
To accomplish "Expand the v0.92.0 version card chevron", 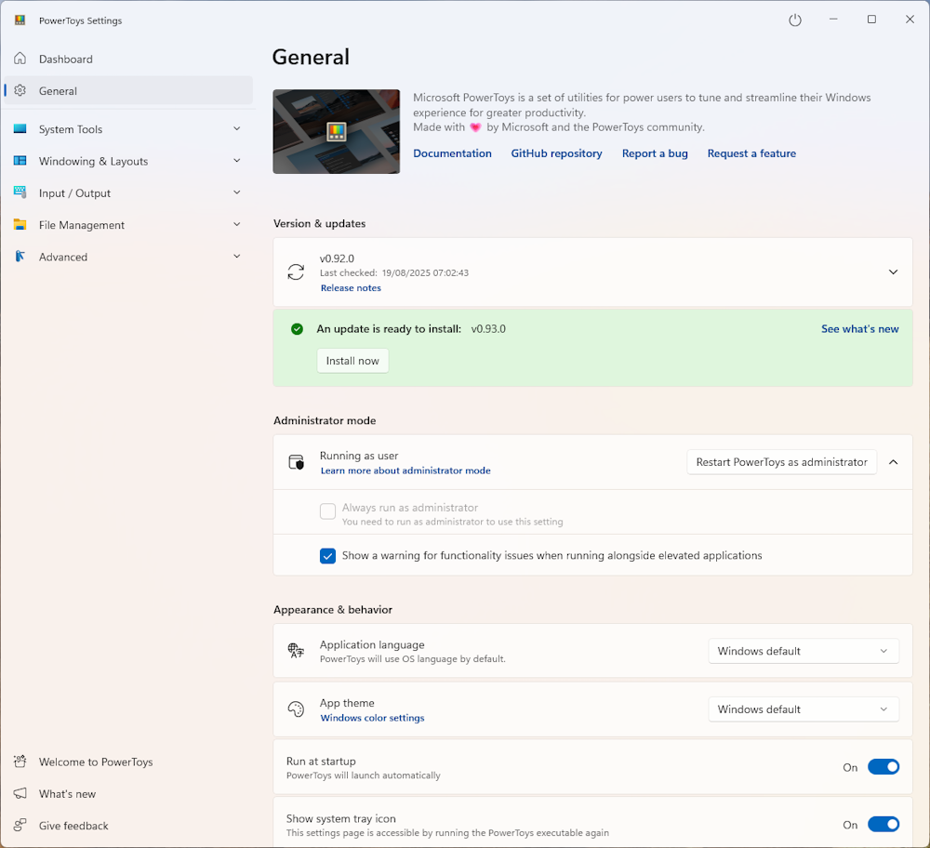I will [x=893, y=272].
